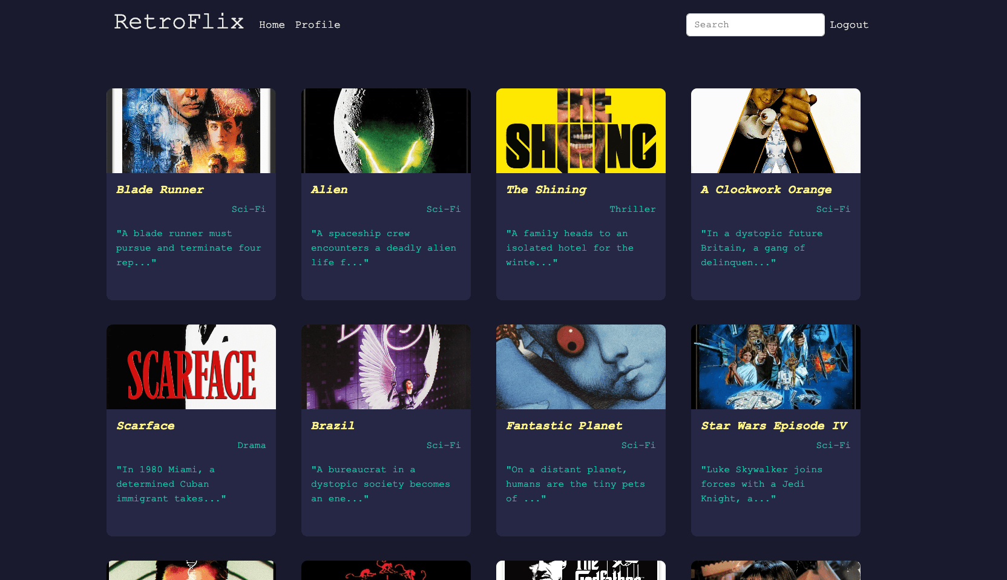
Task: Open the Star Wars Episode IV poster thumbnail
Action: pos(775,366)
